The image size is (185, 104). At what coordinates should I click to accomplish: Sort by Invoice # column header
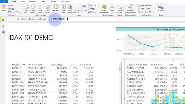(x=17, y=64)
